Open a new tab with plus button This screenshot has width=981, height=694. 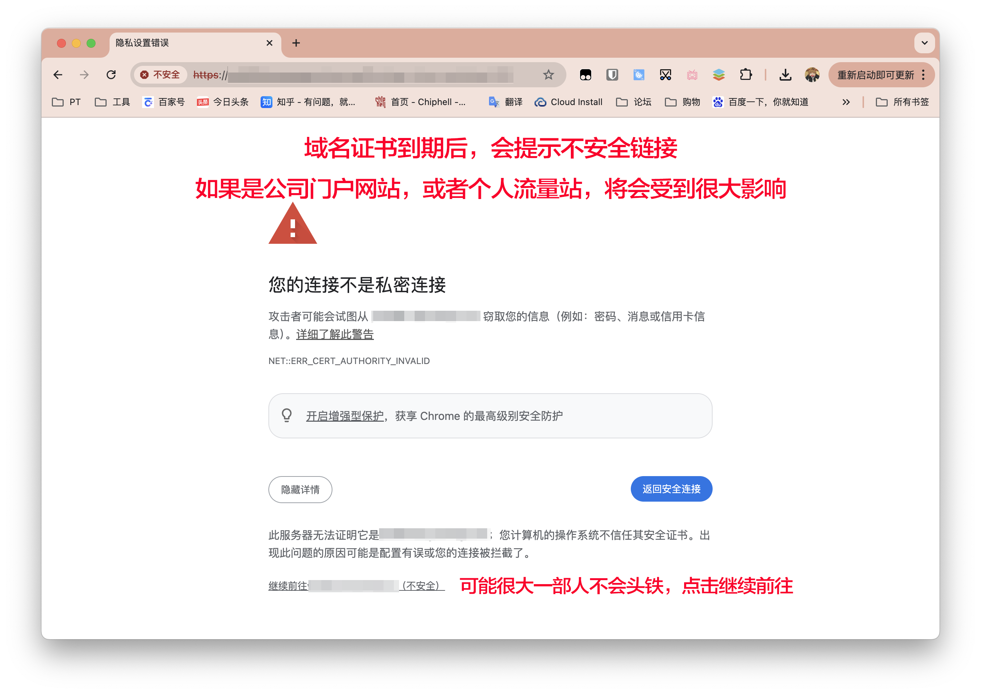pyautogui.click(x=296, y=43)
